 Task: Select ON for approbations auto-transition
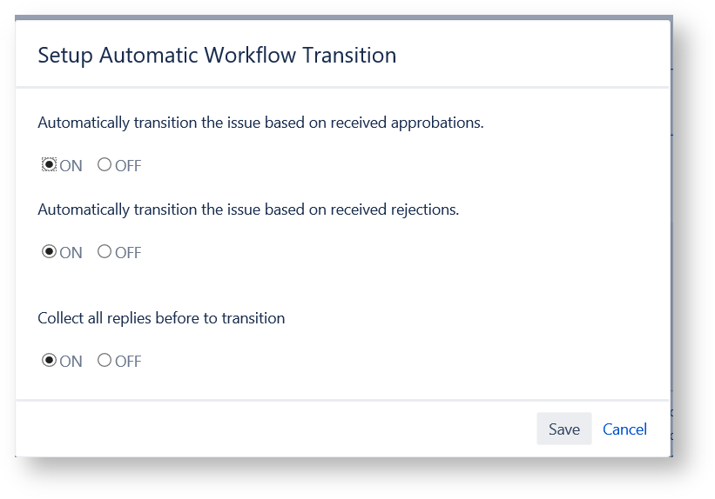pyautogui.click(x=50, y=165)
